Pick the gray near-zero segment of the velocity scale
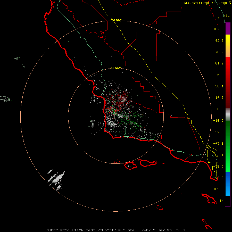Screen dimensions: 232x232 coord(228,115)
